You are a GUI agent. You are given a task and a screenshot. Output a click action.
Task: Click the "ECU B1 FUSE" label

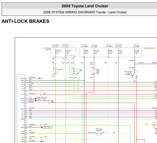pos(97,52)
